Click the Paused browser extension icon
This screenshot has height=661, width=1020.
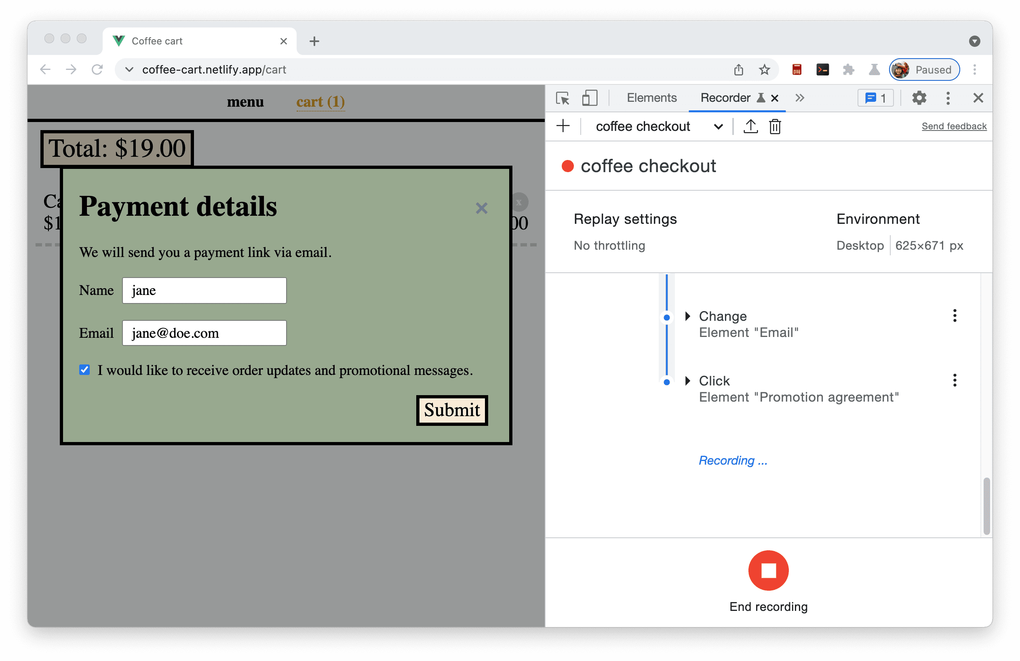coord(925,68)
